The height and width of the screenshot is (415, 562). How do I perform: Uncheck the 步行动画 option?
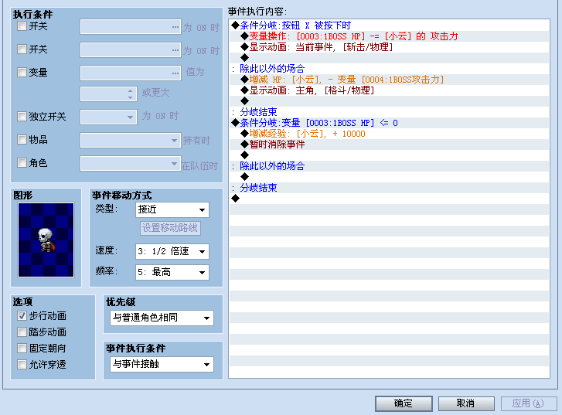(x=22, y=316)
